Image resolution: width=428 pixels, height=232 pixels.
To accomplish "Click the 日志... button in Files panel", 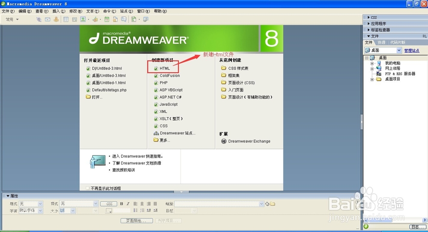I will tap(417, 227).
